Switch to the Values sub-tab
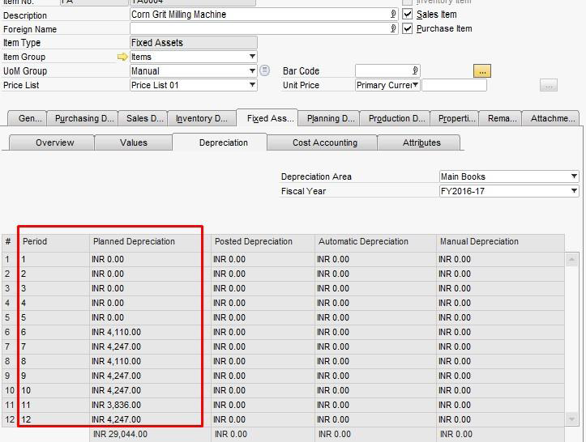 pyautogui.click(x=134, y=142)
